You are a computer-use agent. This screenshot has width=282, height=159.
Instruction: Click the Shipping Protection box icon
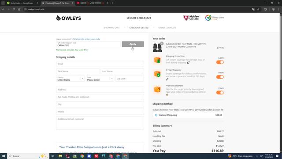pyautogui.click(x=157, y=60)
